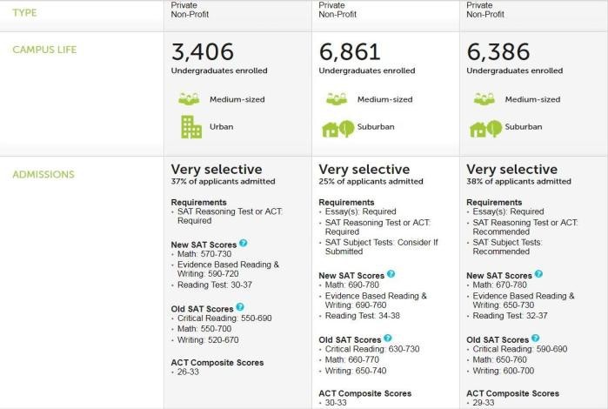Click the Urban building icon
This screenshot has width=608, height=409.
191,127
